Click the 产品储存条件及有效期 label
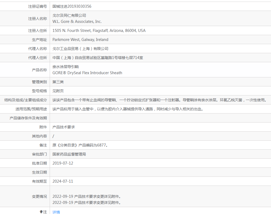The height and width of the screenshot is (214, 271). coord(28,118)
